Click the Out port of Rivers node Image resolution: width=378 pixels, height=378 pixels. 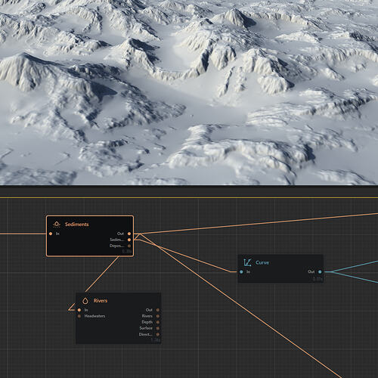tap(158, 310)
